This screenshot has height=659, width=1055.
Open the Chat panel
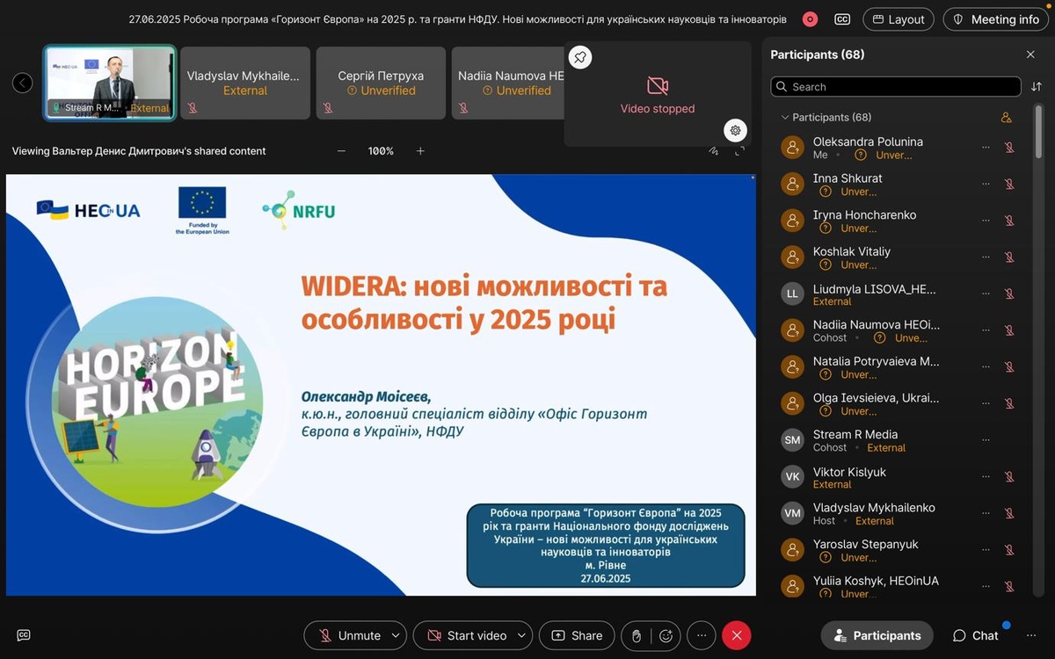(x=975, y=635)
